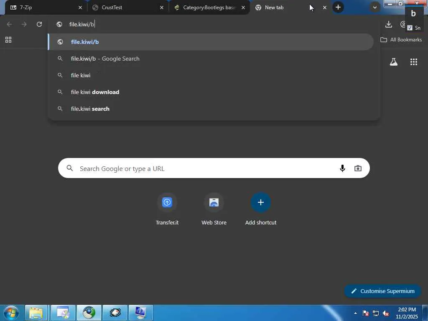Open the system information monitor taskbar icon
Viewport: 428px width, 321px height.
(x=141, y=313)
